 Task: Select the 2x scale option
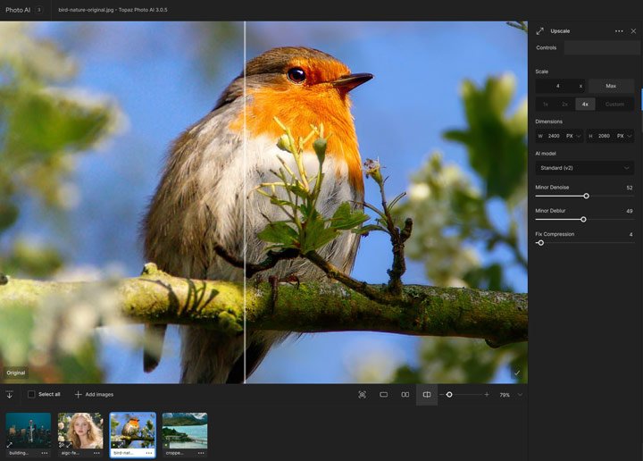point(564,104)
